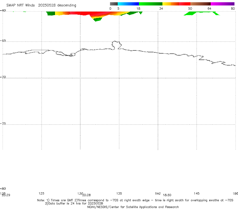Image resolution: width=238 pixels, height=209 pixels.
Task: Click the longitude label "135"
Action: tap(119, 193)
